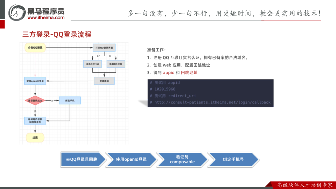Select the 登录成功 flowchart box
The height and width of the screenshot is (189, 336).
[x=104, y=81]
